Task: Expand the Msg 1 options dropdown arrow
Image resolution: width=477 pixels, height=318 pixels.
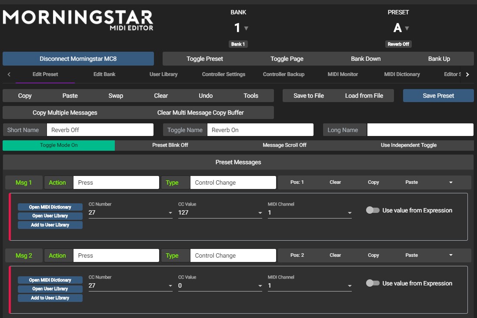Action: [x=451, y=182]
